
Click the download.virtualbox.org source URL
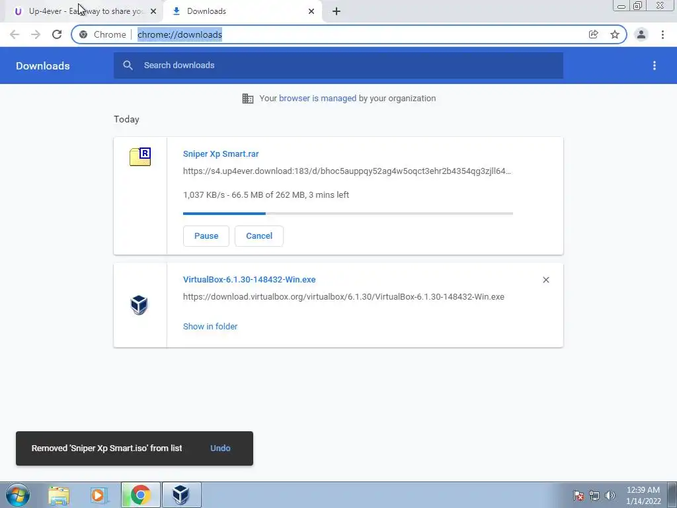coord(344,297)
